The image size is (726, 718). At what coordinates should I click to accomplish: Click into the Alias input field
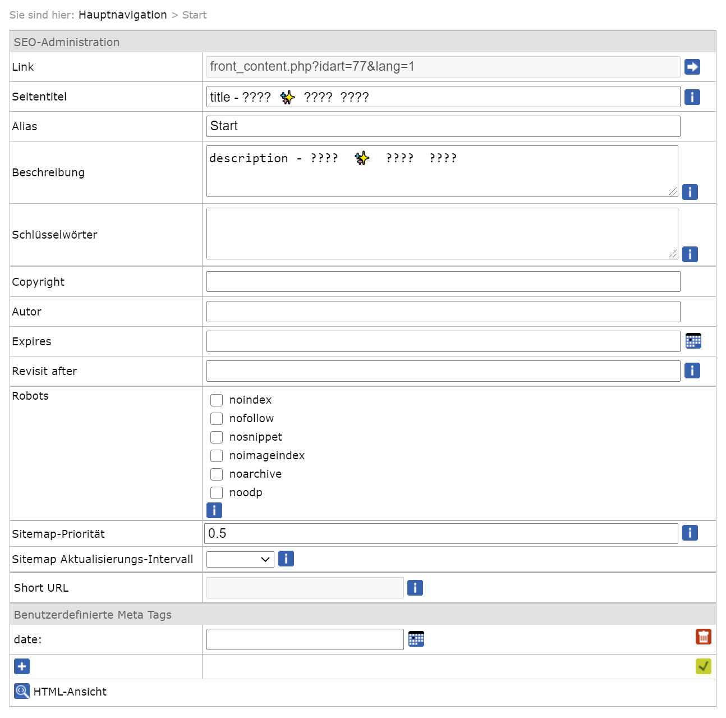[443, 126]
